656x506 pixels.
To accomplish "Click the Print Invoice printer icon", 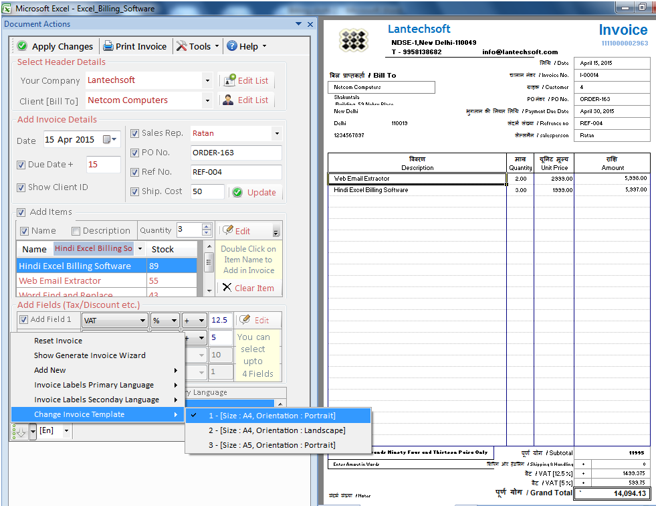I will click(x=108, y=46).
